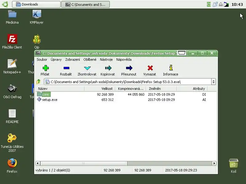246x184 pixels.
Task: Open the Úpravy menu
Action: [x=56, y=59]
